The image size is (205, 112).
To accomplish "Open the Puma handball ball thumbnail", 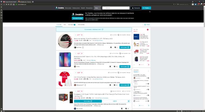I will (x=65, y=41).
